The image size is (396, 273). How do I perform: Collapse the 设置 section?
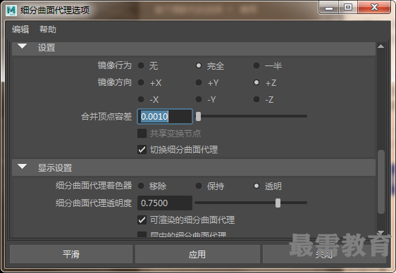pyautogui.click(x=23, y=46)
